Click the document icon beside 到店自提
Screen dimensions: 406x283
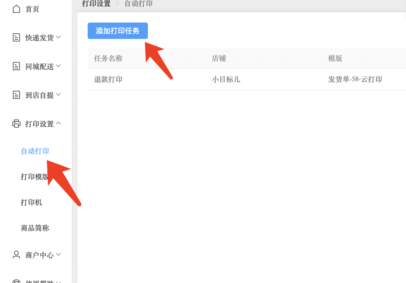pos(16,95)
